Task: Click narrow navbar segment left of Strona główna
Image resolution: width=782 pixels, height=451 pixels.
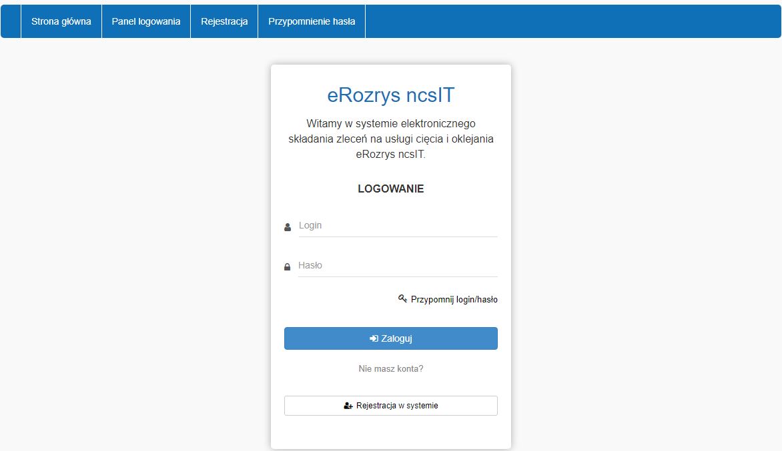Action: (11, 21)
